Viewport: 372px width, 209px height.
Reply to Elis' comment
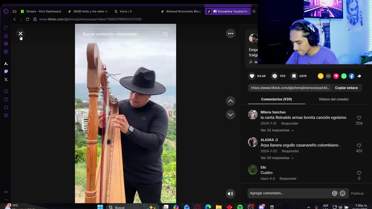point(288,179)
